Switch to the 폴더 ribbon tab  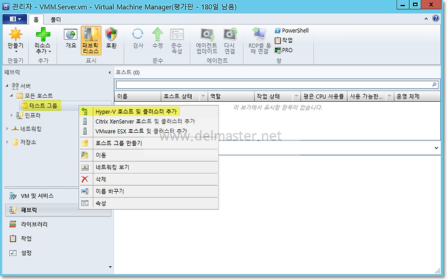coord(56,19)
